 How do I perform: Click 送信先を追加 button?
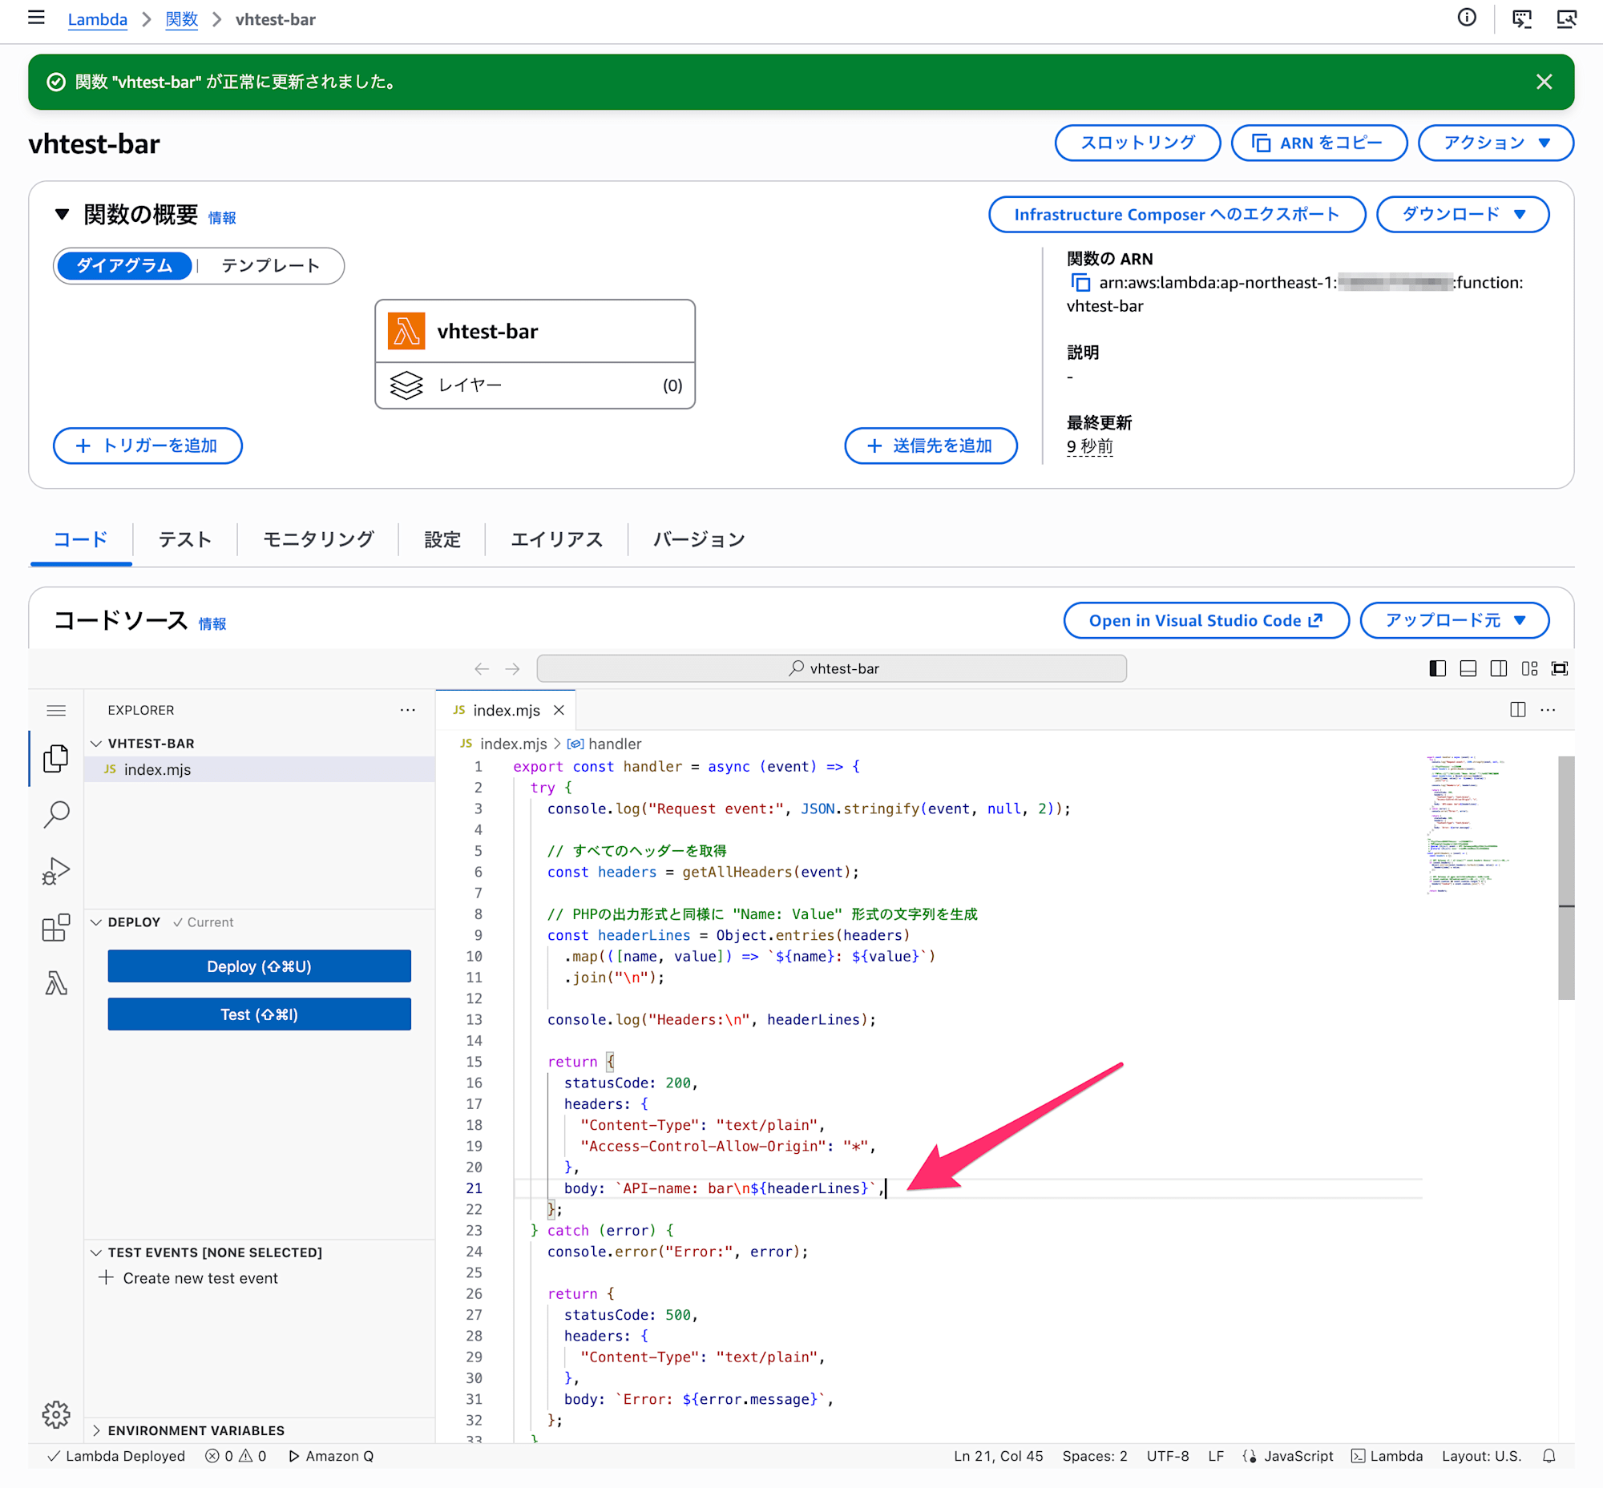point(931,446)
